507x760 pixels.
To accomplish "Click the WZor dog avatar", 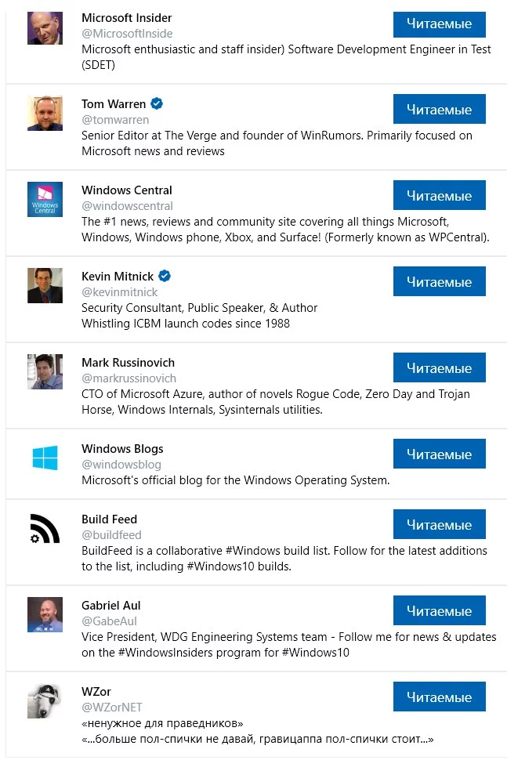I will pyautogui.click(x=45, y=701).
